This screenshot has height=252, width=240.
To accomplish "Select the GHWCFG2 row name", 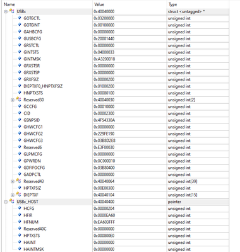I will pyautogui.click(x=33, y=134).
